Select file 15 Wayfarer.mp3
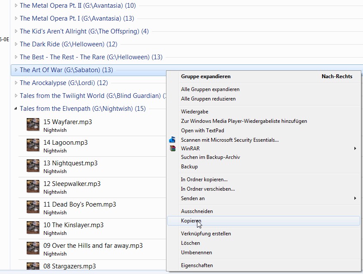The image size is (363, 274). (x=68, y=122)
